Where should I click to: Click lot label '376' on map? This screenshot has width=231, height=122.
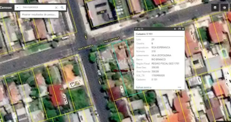pyautogui.click(x=33, y=97)
